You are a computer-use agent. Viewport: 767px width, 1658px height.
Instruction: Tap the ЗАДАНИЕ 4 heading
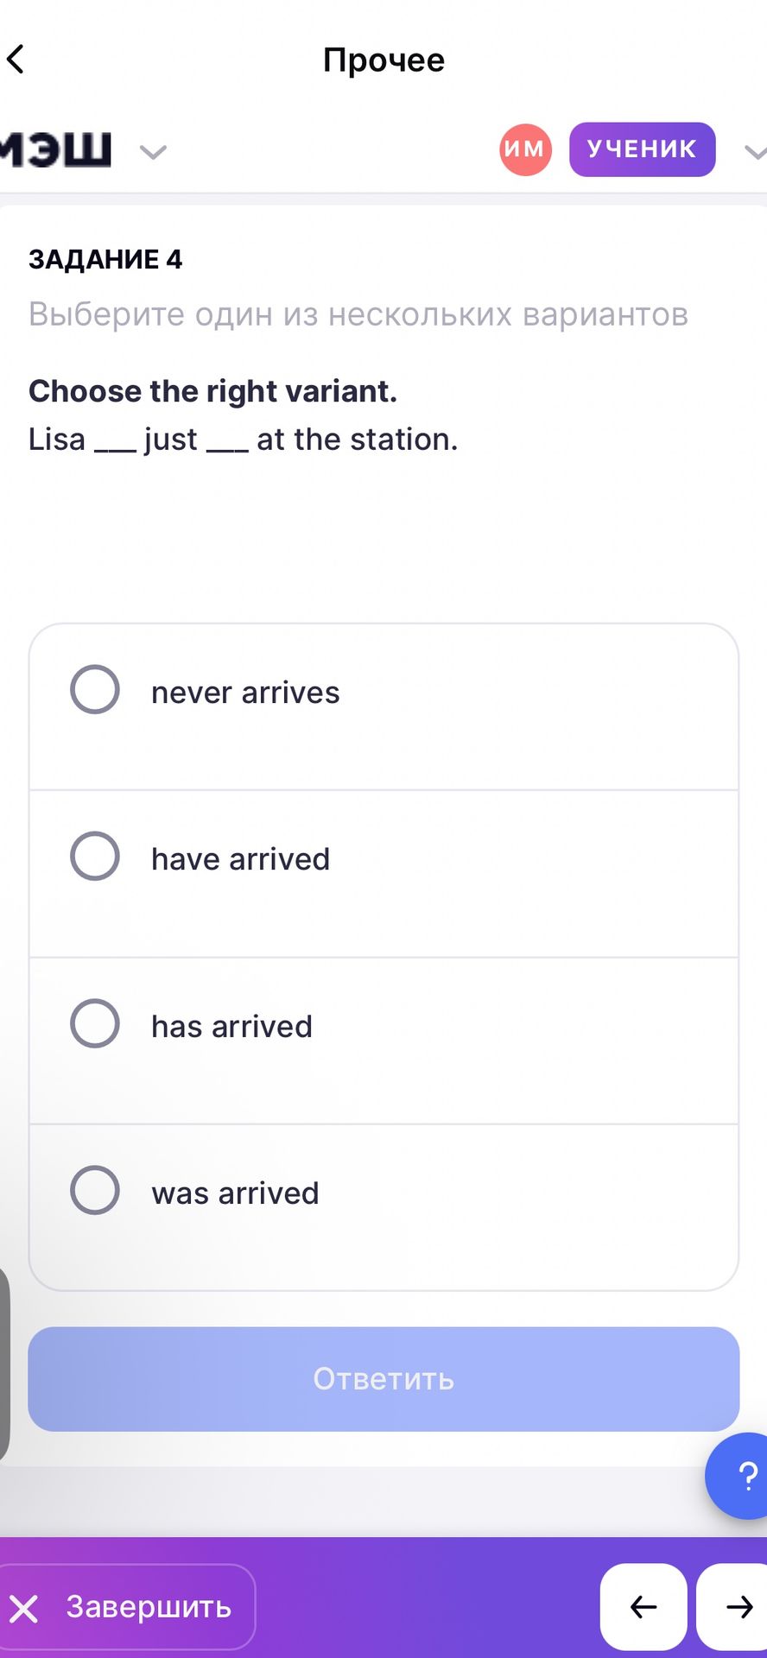(105, 259)
